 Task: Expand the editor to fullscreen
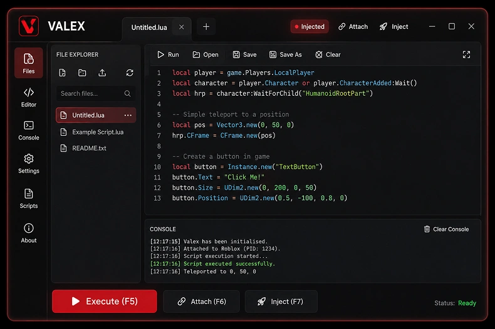(466, 55)
